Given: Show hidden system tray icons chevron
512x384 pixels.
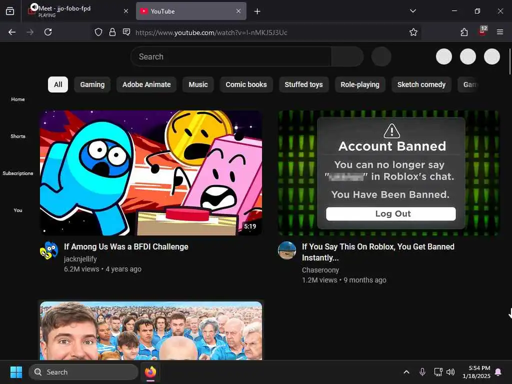Looking at the screenshot, I should point(406,372).
